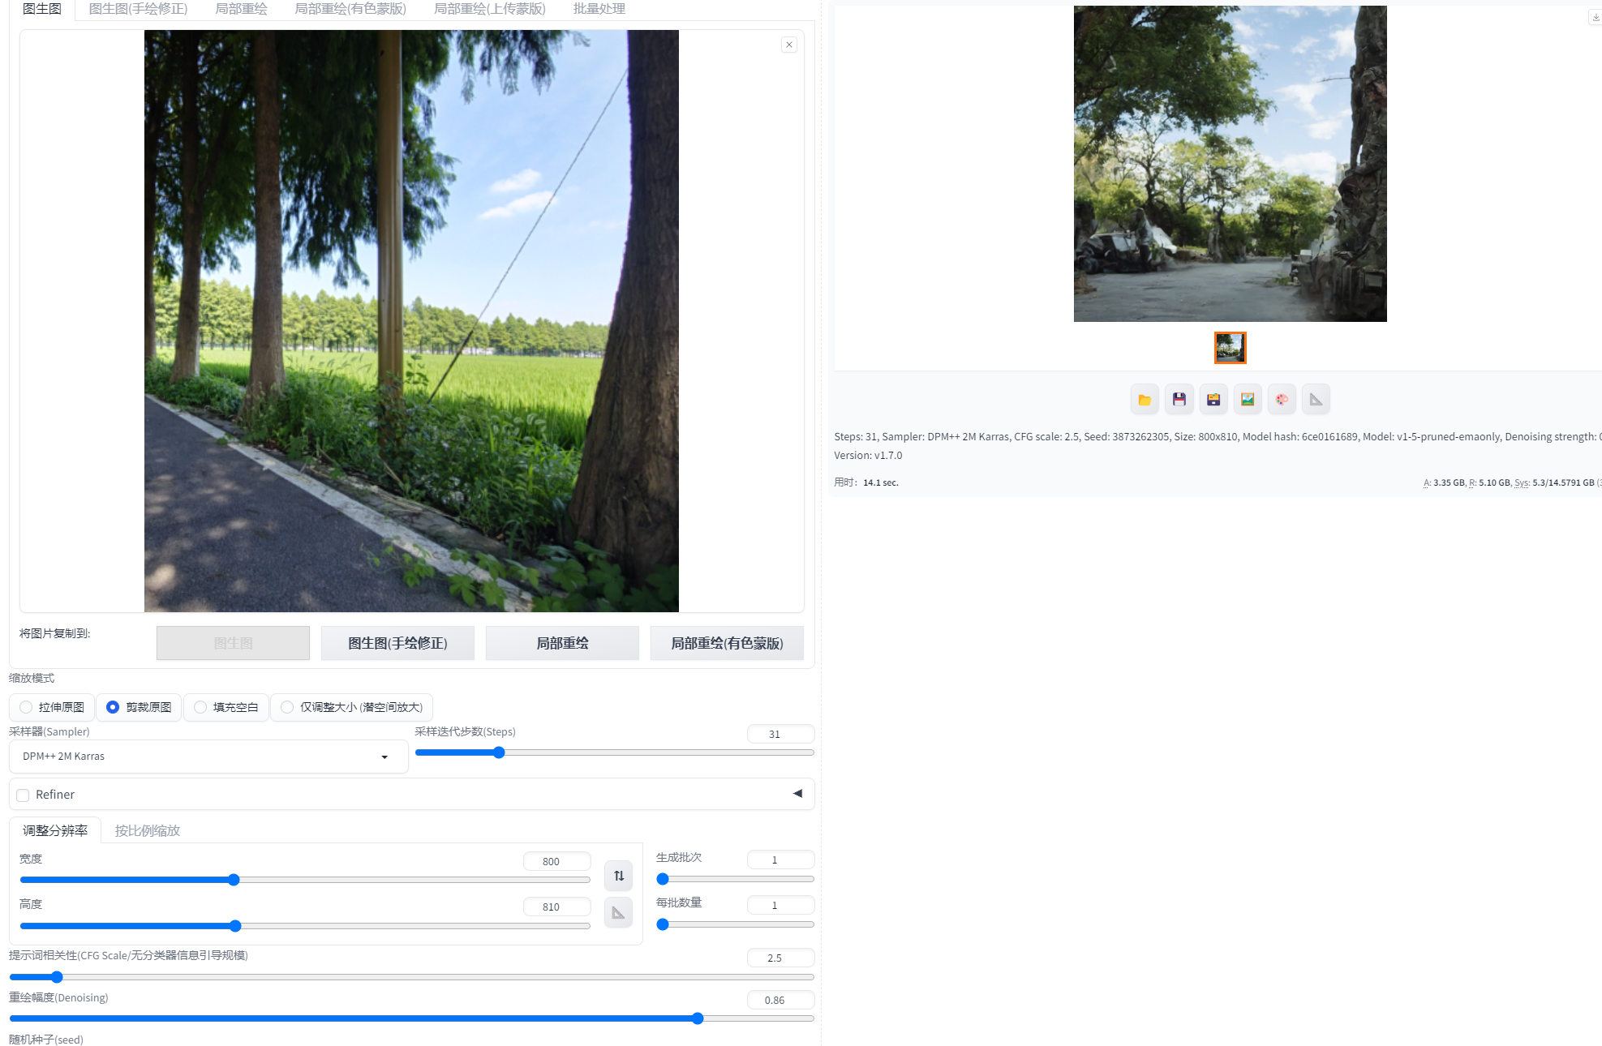Copy image to 图生图(手绘修正) button
The image size is (1602, 1046).
pyautogui.click(x=397, y=643)
